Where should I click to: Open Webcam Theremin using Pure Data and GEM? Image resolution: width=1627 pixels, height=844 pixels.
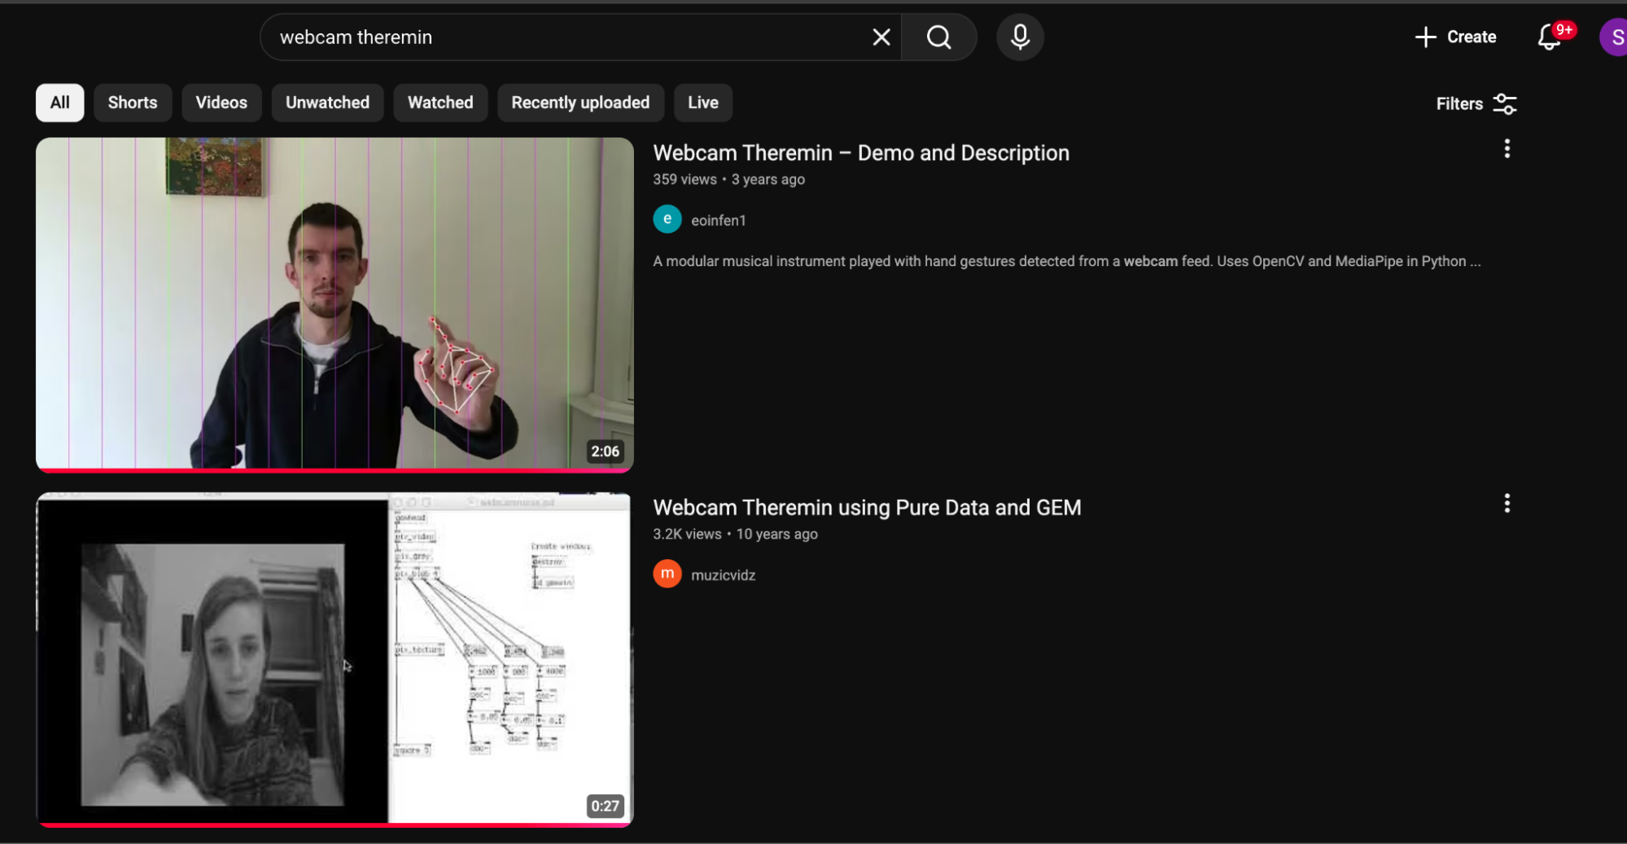[867, 507]
